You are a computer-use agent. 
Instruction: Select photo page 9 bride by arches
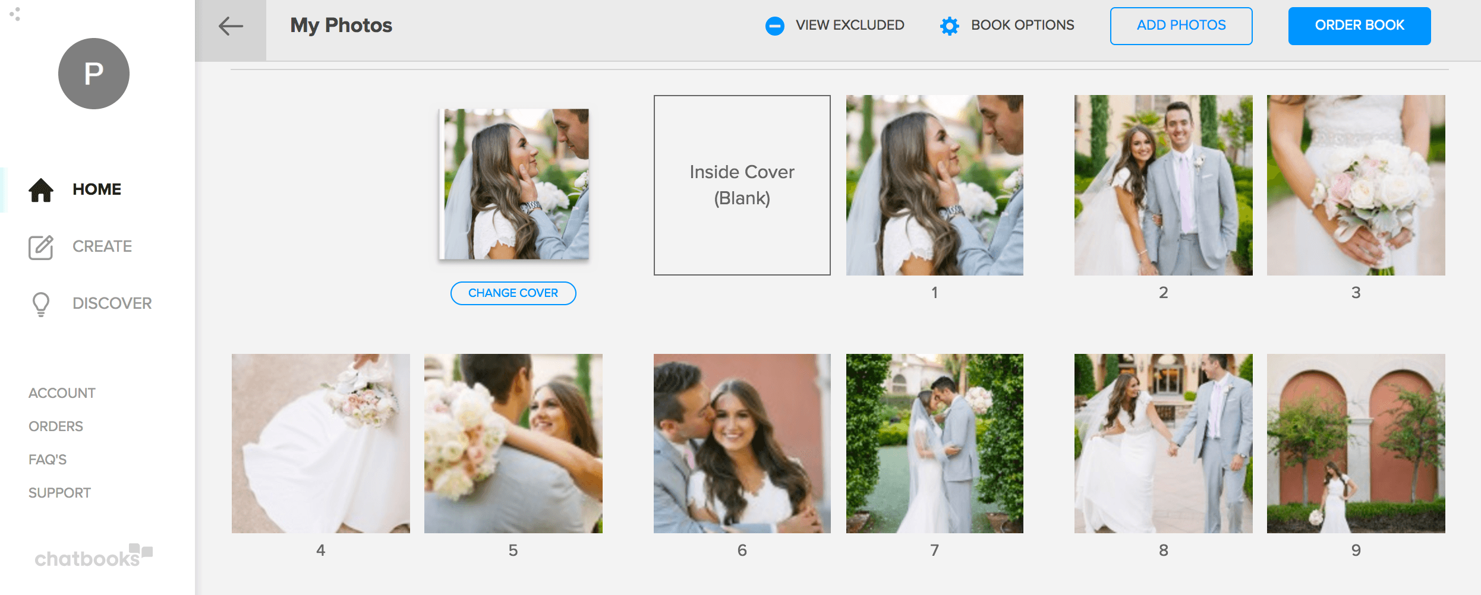(1356, 444)
